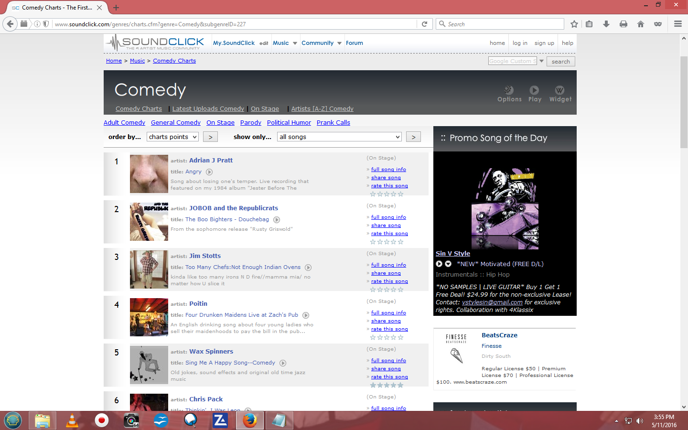Image resolution: width=688 pixels, height=430 pixels.
Task: Open the Wax Spinners artist page
Action: 211,351
